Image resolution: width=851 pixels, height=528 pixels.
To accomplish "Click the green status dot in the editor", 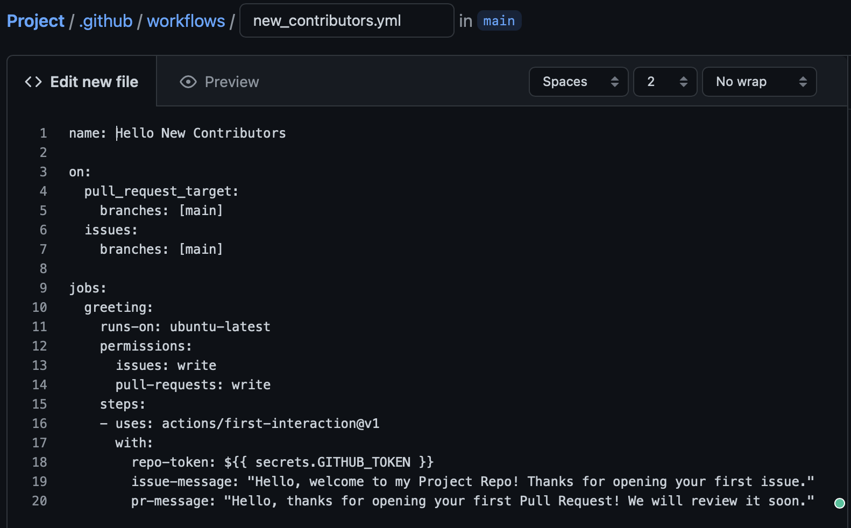I will coord(840,503).
